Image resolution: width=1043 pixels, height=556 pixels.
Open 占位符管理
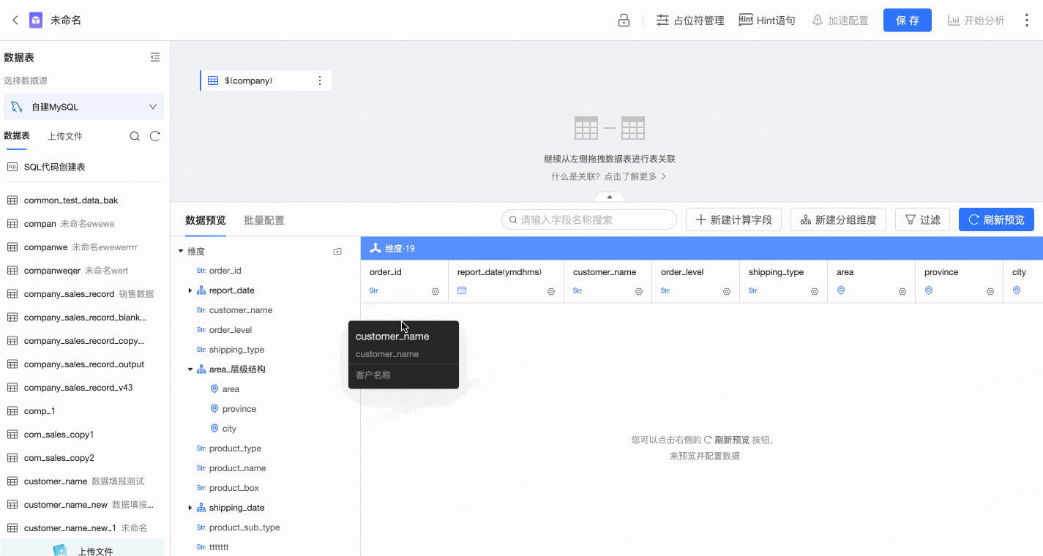tap(690, 20)
